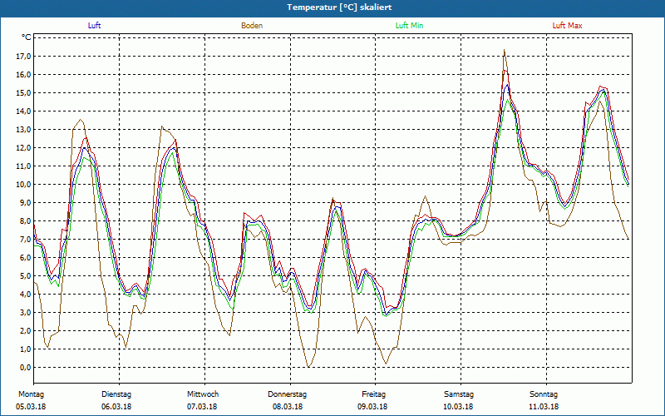Image resolution: width=665 pixels, height=416 pixels.
Task: Click the 17,0 y-axis value
Action: click(x=24, y=57)
